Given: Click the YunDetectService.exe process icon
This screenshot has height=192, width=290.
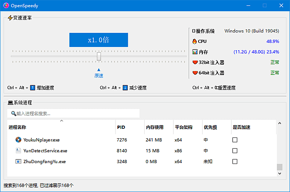Looking at the screenshot, I should (18, 151).
